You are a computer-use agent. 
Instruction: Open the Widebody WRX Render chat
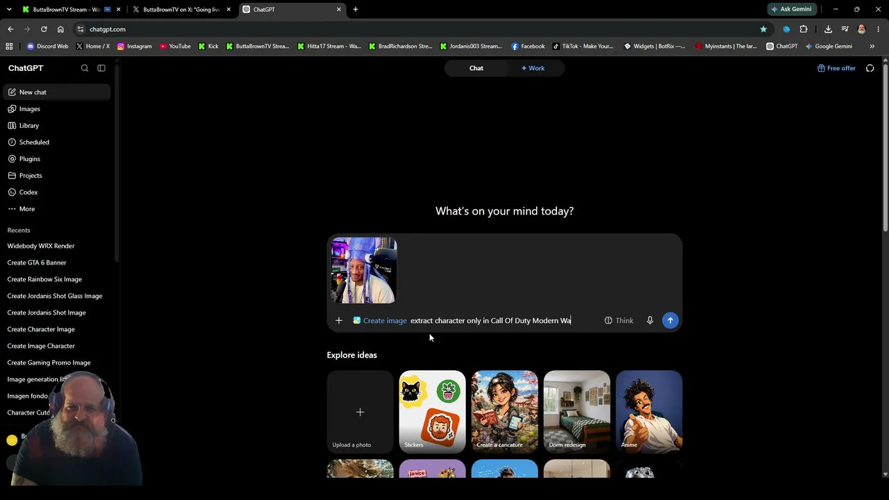pos(41,246)
